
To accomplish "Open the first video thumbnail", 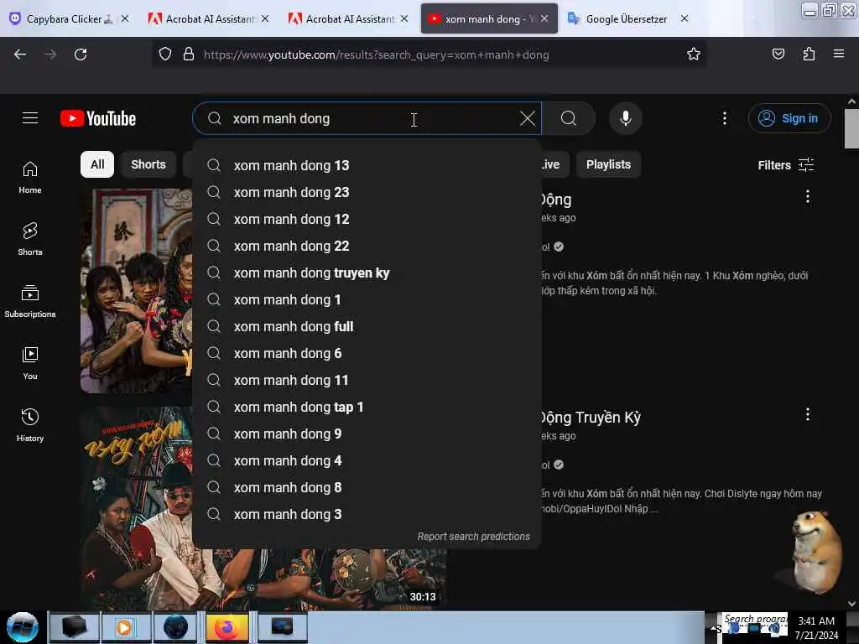I will [137, 291].
